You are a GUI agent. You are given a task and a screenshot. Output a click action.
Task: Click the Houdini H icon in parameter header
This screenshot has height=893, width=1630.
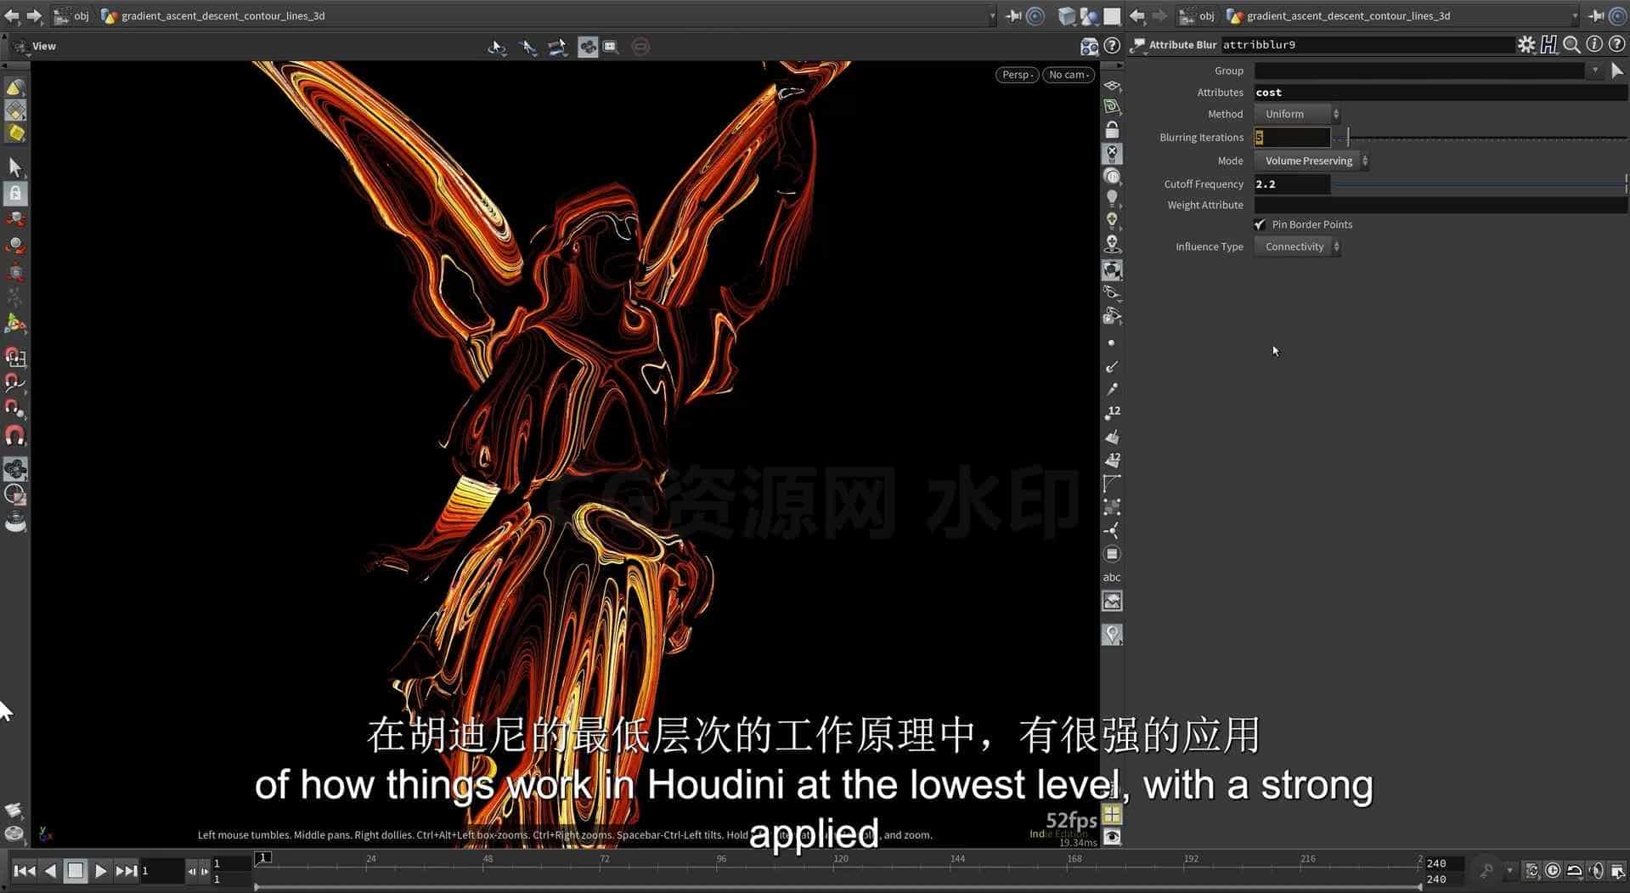(x=1549, y=45)
